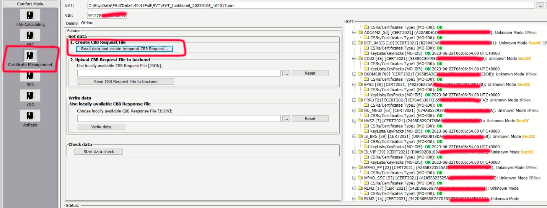The image size is (547, 208).
Task: Click the IB_BRS [29] folder icon
Action: click(360, 136)
